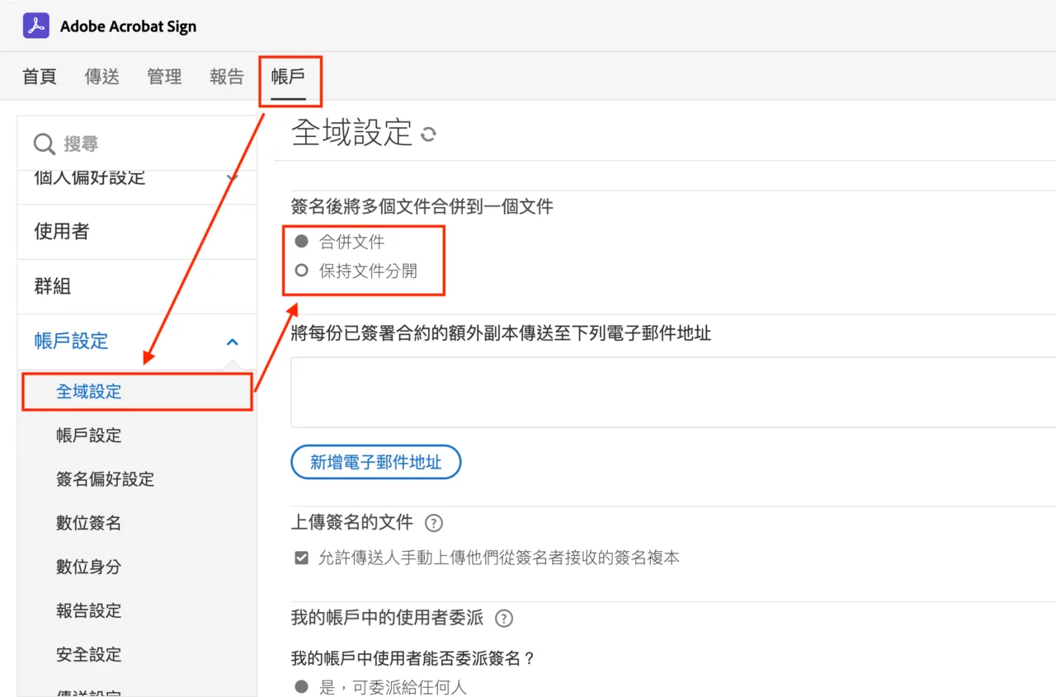Open 數位簽名 in the sidebar

tap(89, 523)
